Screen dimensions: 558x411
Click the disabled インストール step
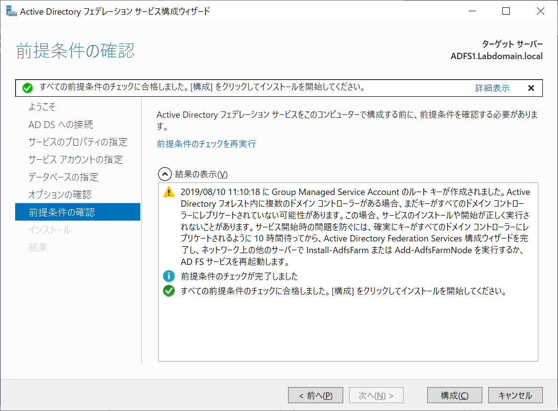tap(49, 230)
